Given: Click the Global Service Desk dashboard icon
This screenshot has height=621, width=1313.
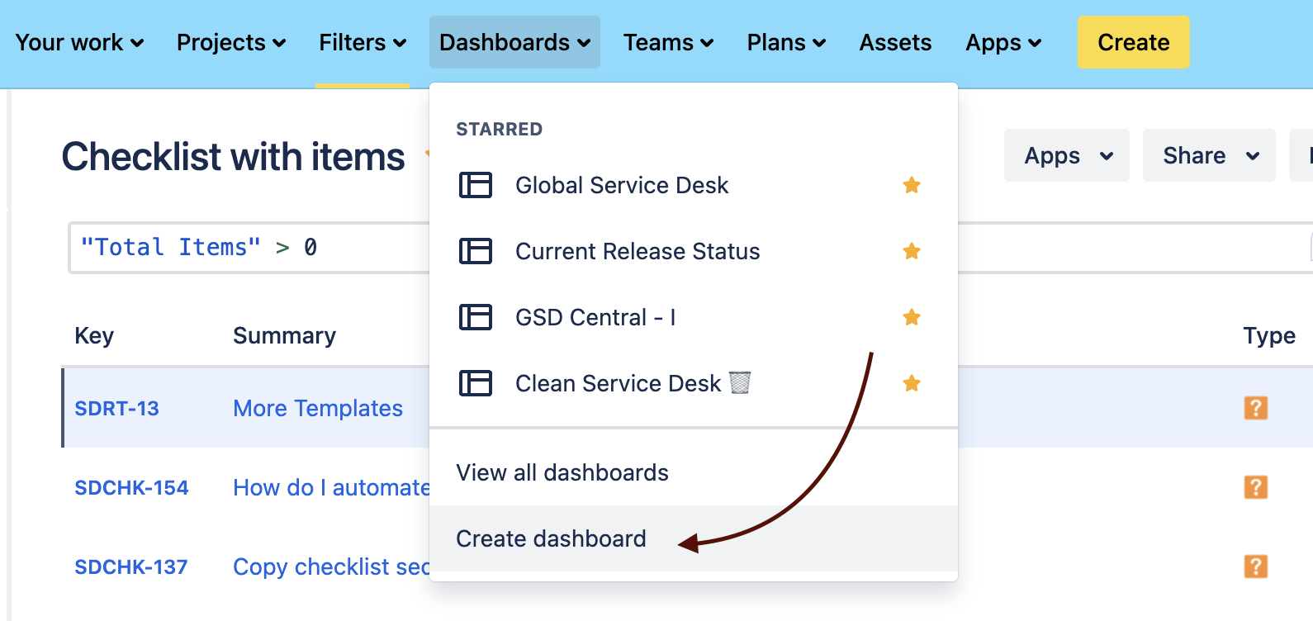Looking at the screenshot, I should (476, 185).
